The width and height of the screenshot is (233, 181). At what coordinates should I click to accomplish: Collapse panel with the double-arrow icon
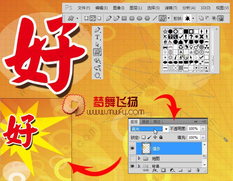pyautogui.click(x=196, y=122)
